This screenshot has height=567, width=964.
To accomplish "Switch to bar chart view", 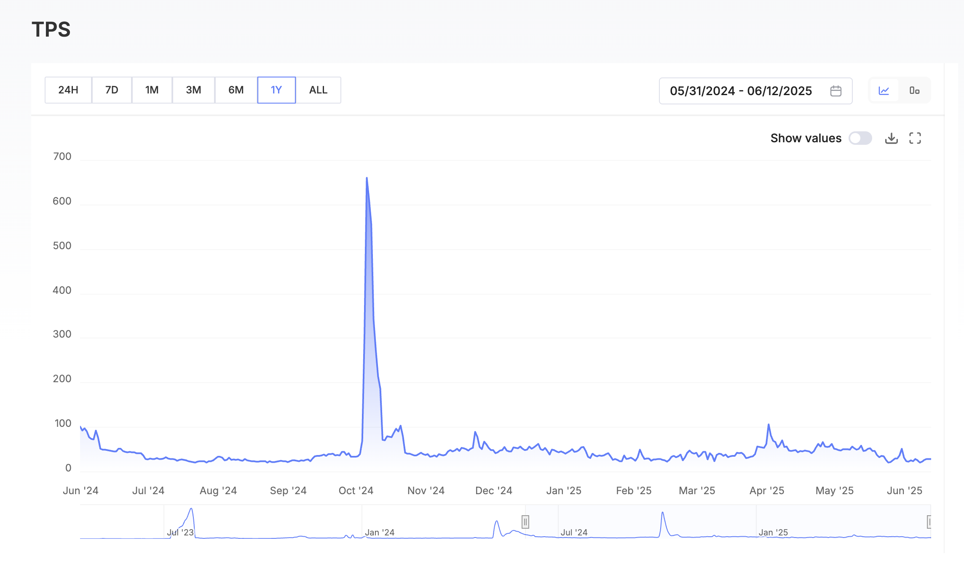I will 914,91.
